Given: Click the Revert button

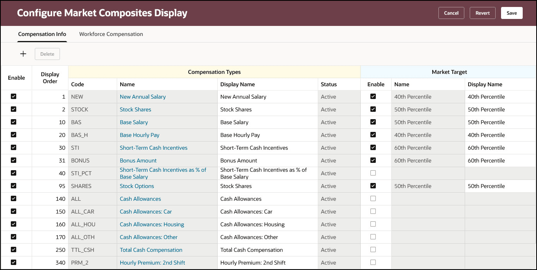Looking at the screenshot, I should [482, 13].
